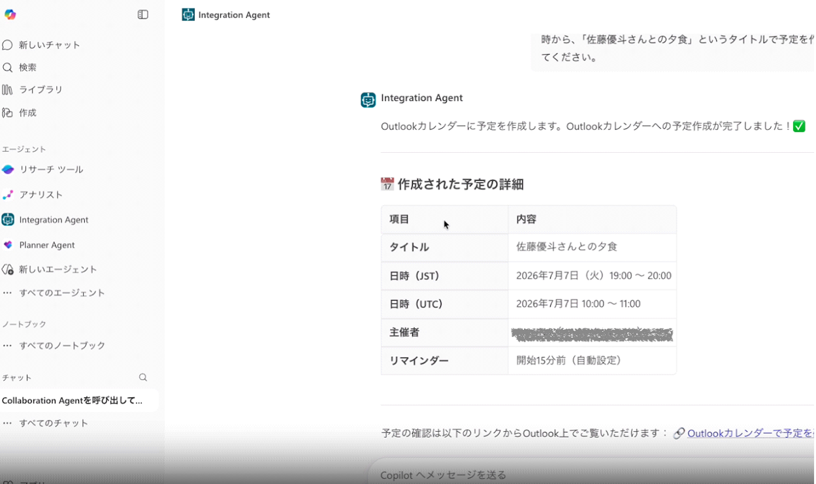
Task: Click the magnifier icon beside 検索
Action: coord(7,67)
